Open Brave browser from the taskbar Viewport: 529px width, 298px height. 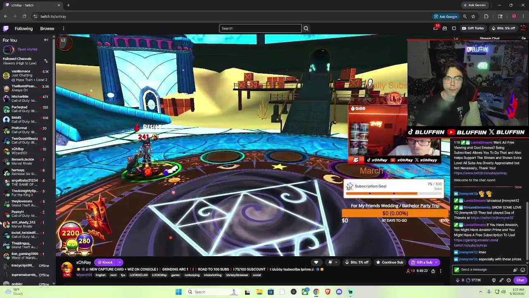pos(328,292)
